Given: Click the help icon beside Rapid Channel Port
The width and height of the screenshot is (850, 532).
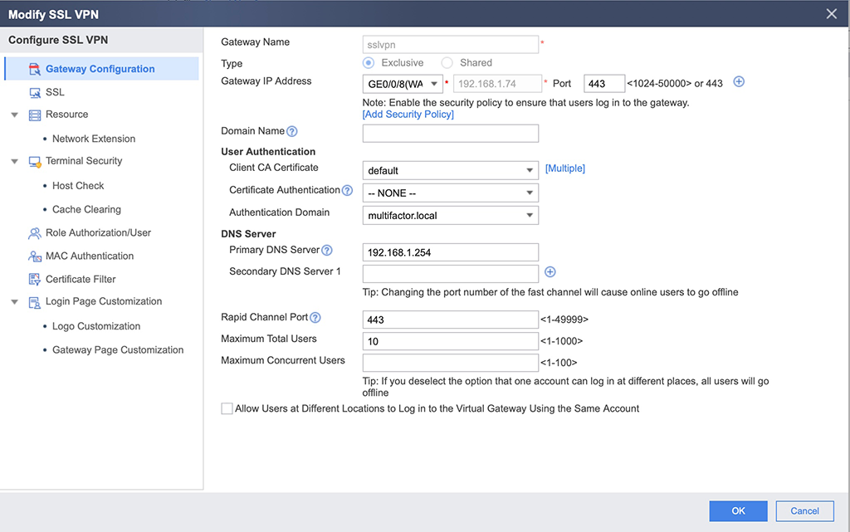Looking at the screenshot, I should [x=315, y=318].
